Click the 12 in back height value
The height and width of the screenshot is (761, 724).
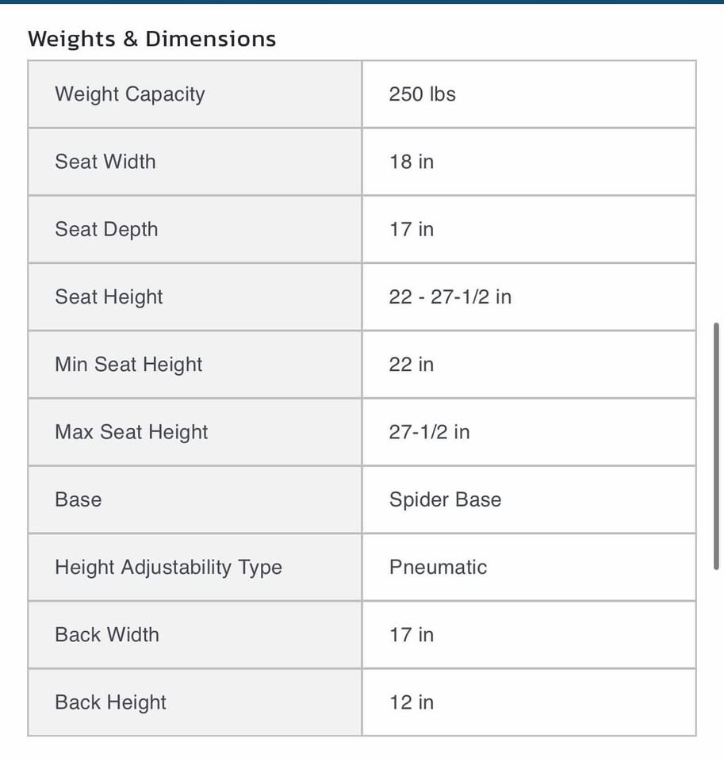point(412,702)
